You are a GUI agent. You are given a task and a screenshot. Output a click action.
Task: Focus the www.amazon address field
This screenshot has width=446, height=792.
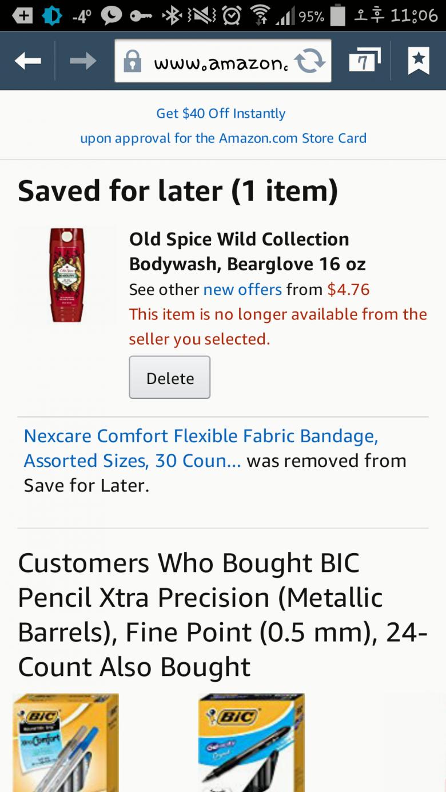[220, 61]
